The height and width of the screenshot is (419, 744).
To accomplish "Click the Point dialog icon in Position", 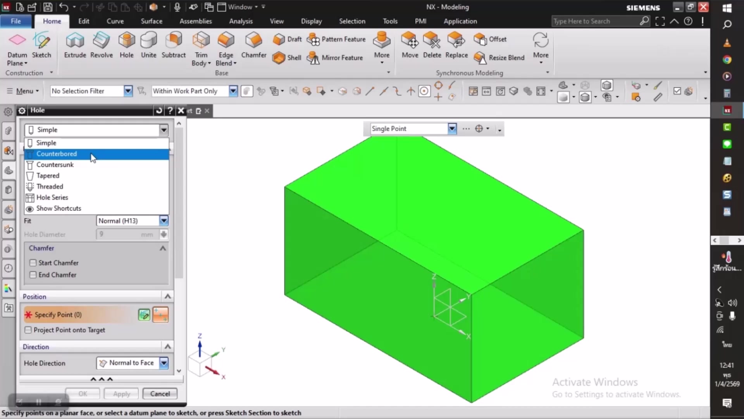I will (160, 315).
